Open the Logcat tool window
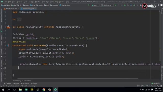Screen dimensions: 163x92 (x=25, y=84)
